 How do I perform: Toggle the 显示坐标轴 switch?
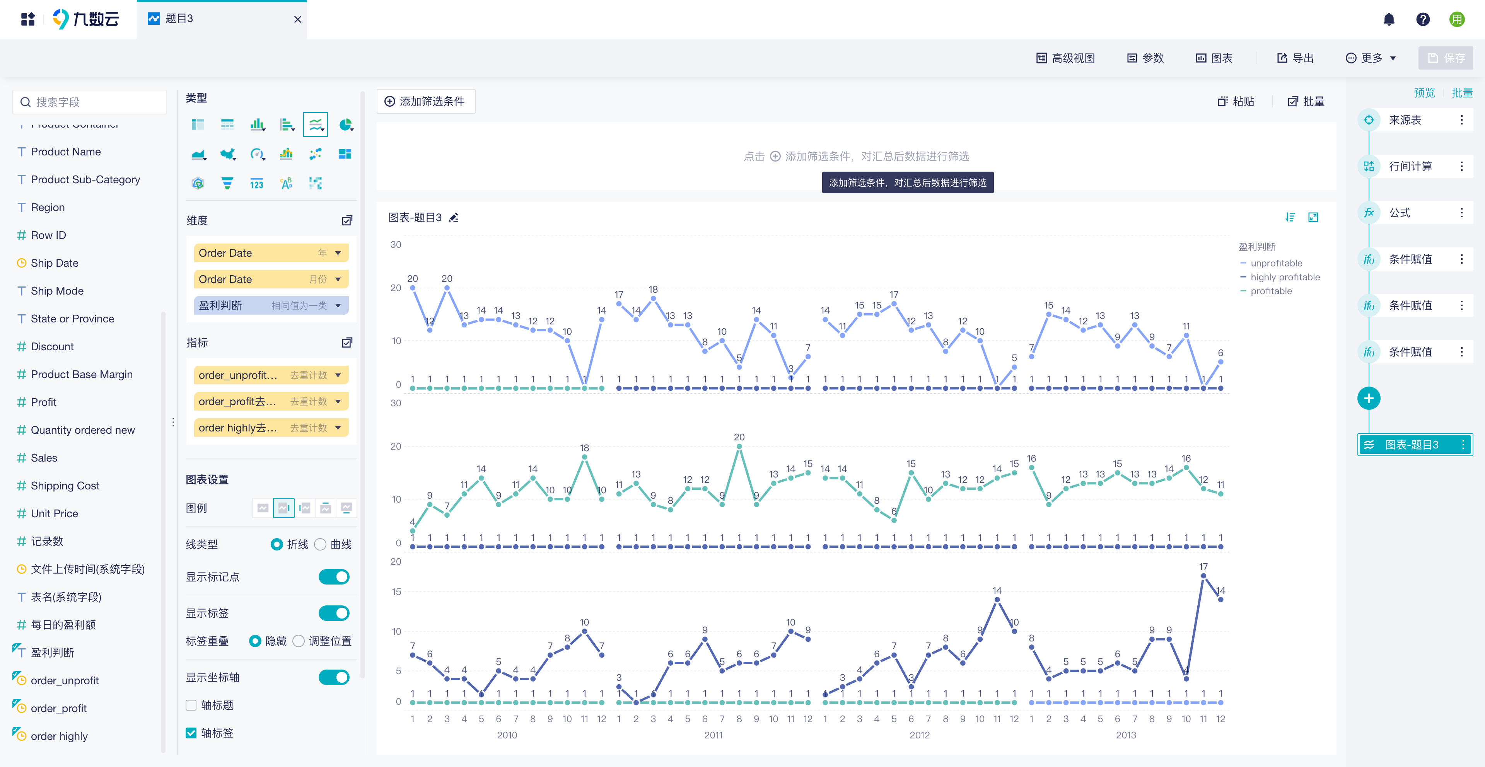pyautogui.click(x=334, y=677)
